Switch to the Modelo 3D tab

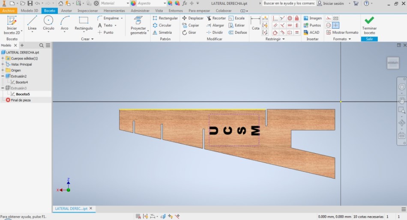click(29, 11)
